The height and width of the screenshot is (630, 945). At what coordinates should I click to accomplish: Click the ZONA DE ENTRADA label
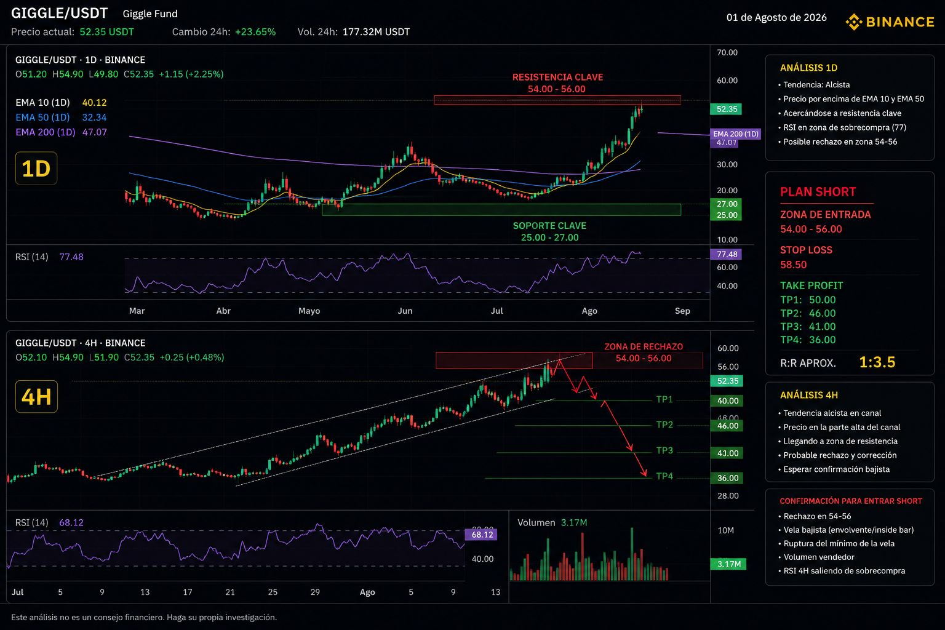[x=826, y=215]
